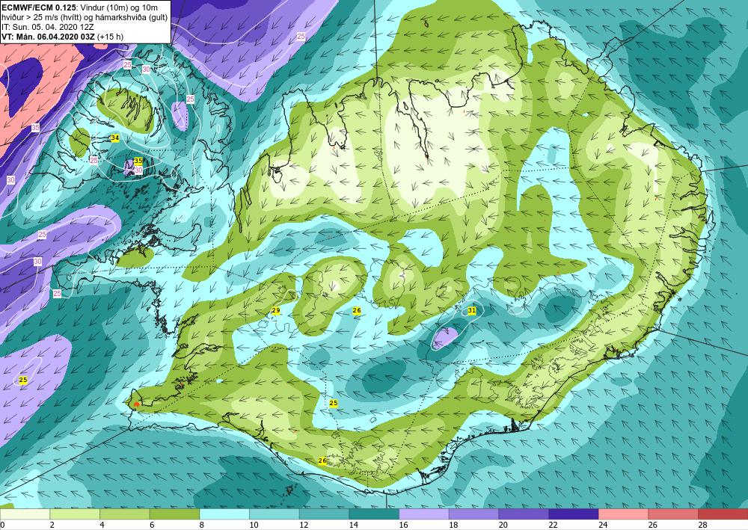Click the legend scale value 28

click(702, 525)
